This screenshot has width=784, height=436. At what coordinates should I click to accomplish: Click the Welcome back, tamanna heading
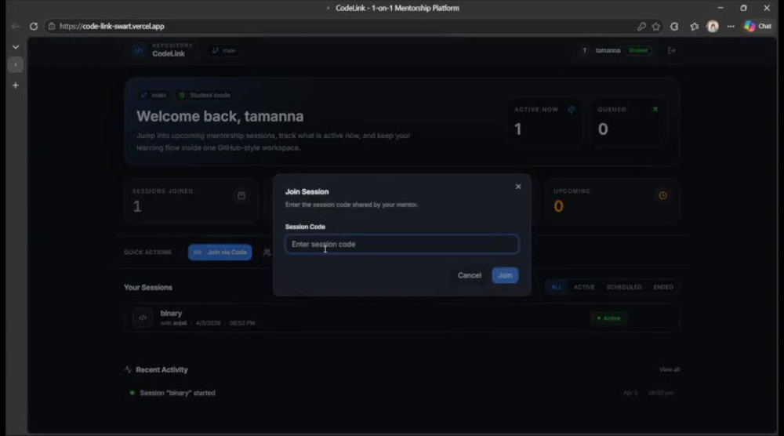pos(220,116)
